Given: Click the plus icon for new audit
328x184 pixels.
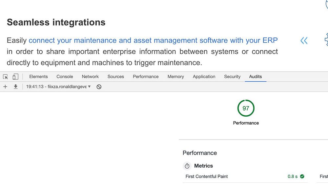Looking at the screenshot, I should point(5,87).
